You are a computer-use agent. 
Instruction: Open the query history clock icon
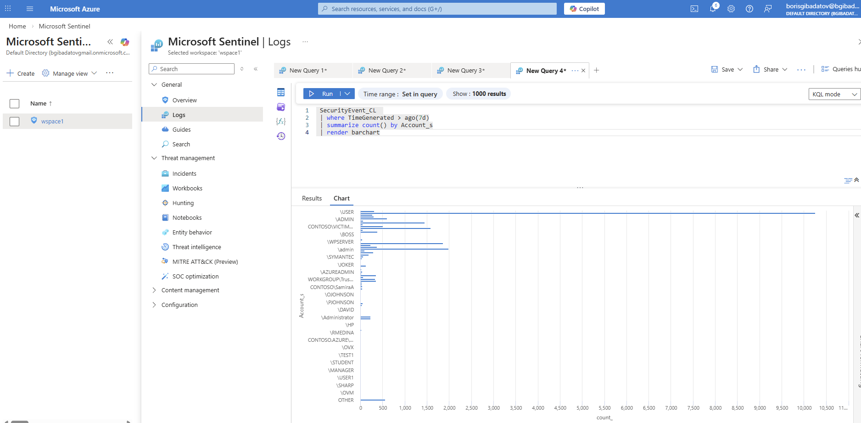point(281,136)
